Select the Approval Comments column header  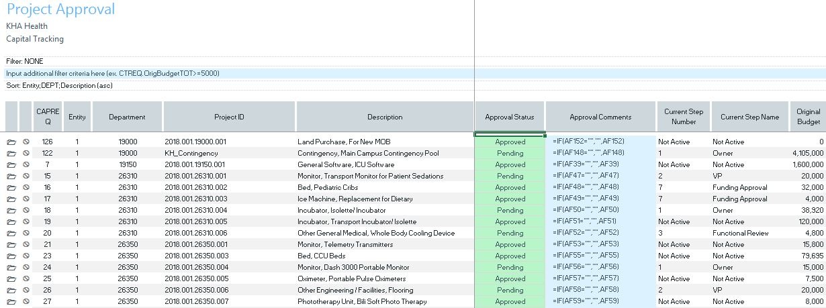point(600,117)
